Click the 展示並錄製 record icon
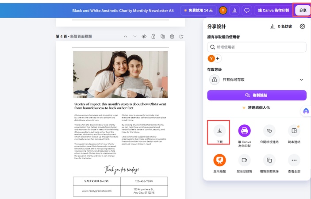This screenshot has height=199, width=311. (244, 160)
